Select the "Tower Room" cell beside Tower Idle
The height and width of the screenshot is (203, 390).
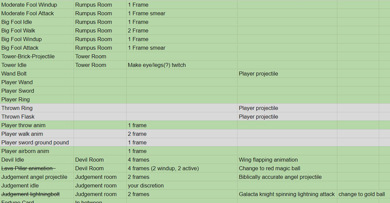coord(90,65)
